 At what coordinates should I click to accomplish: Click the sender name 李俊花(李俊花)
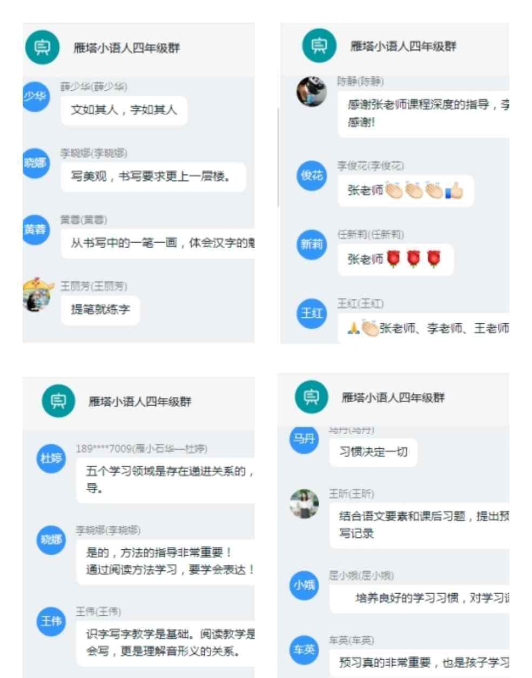(x=371, y=165)
